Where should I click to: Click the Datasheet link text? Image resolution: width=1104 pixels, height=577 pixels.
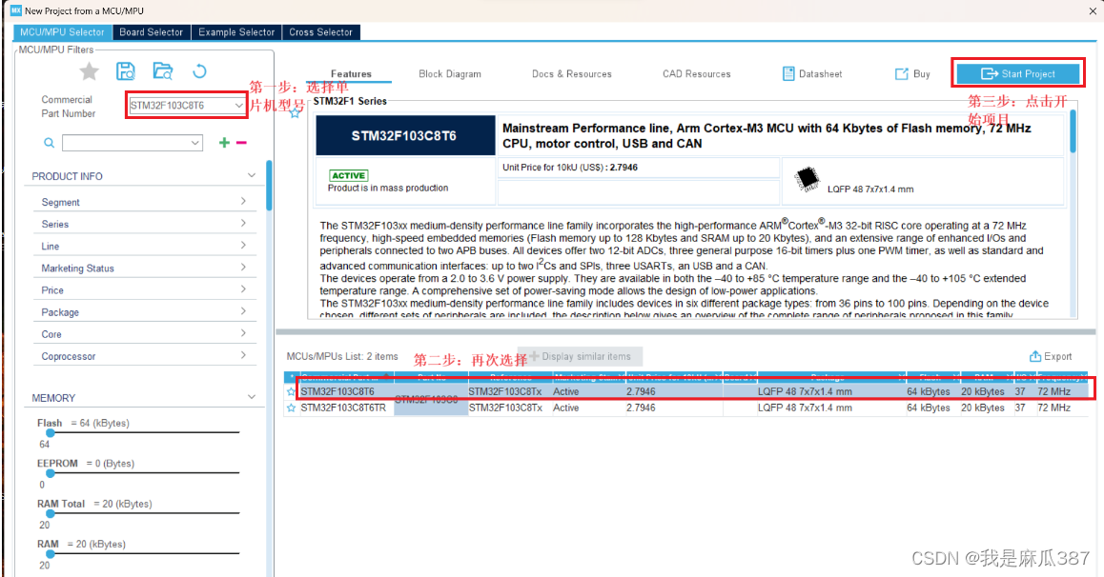pyautogui.click(x=820, y=74)
